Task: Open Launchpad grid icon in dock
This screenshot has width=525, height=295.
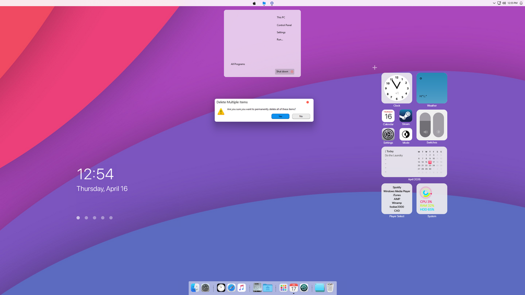Action: (x=283, y=288)
